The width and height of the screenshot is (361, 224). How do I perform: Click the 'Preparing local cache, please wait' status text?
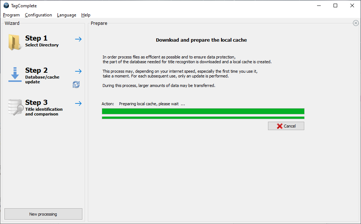[152, 104]
